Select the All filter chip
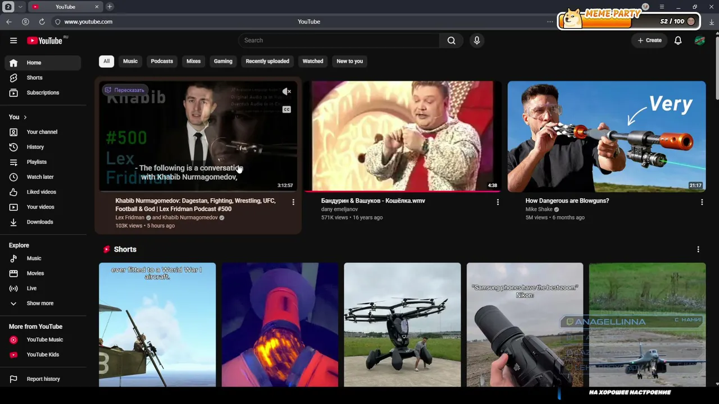Screen dimensions: 719x404 point(106,61)
